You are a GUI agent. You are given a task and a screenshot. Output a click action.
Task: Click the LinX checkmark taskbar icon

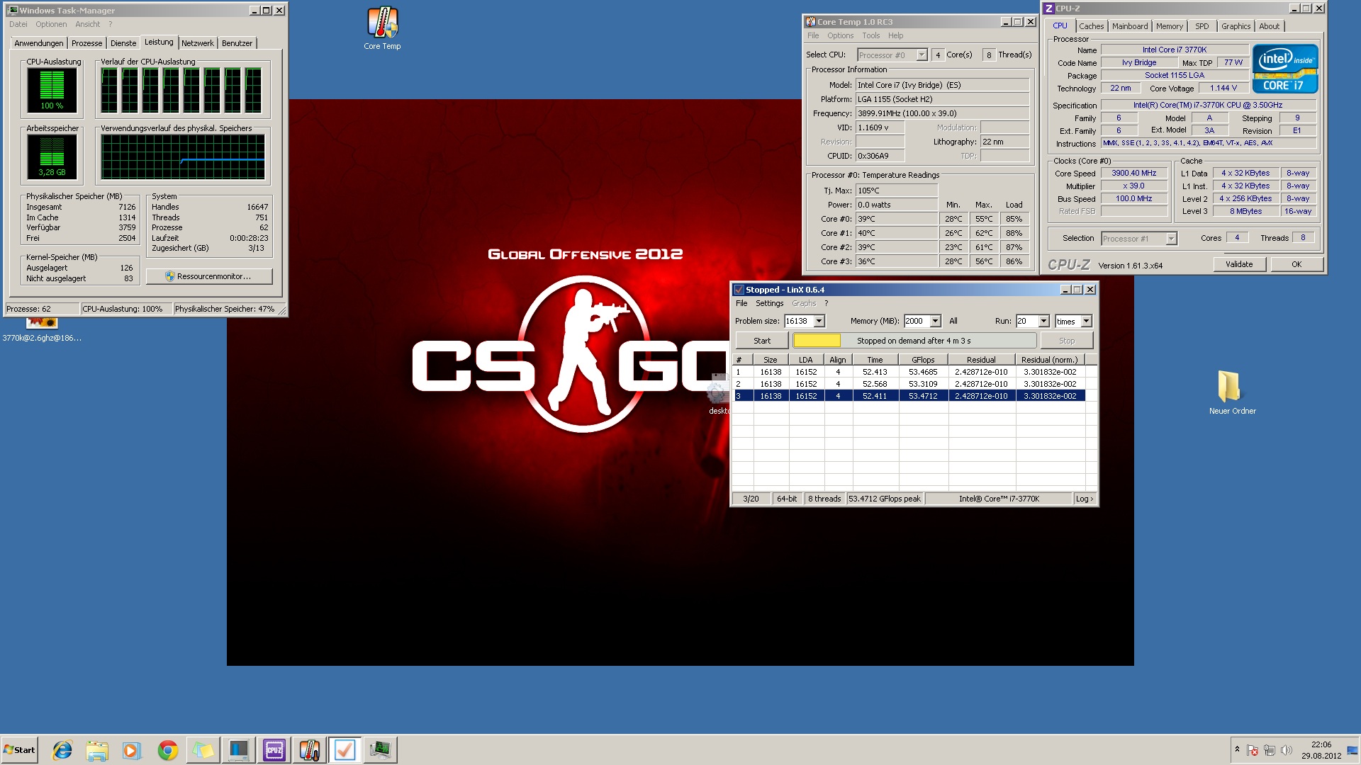click(x=345, y=750)
